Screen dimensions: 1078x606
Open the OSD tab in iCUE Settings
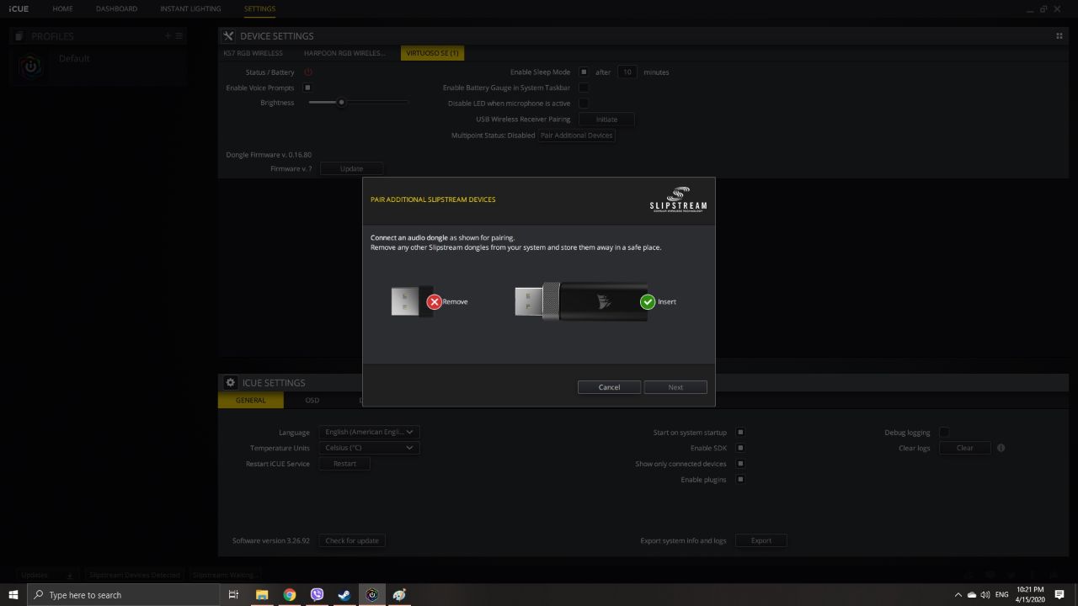[x=312, y=401]
